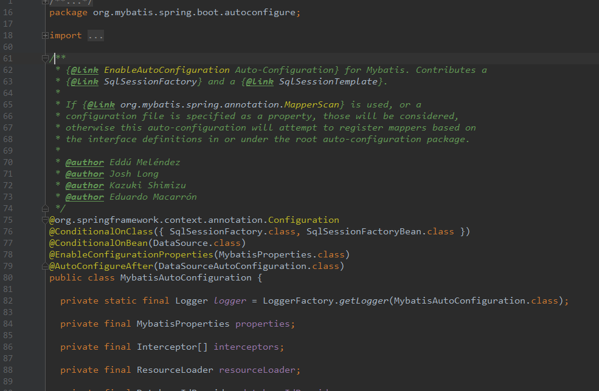Click the collapsed '...' placeholder after import
Screen dimensions: 599x391
pyautogui.click(x=95, y=35)
